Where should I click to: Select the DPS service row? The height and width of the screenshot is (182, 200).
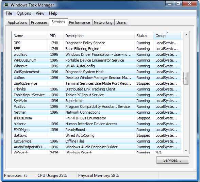point(97,43)
